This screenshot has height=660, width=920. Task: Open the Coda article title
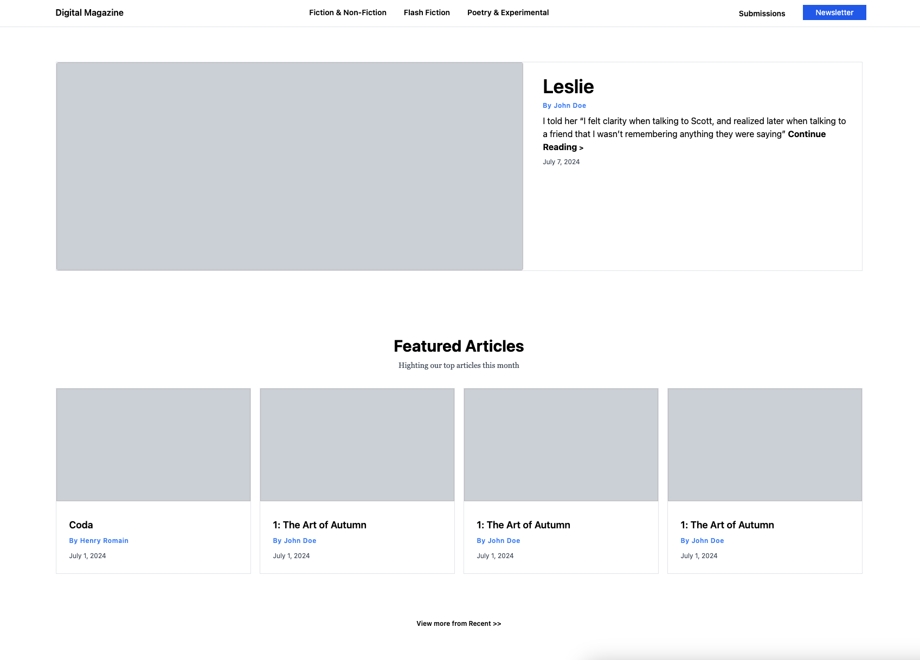pyautogui.click(x=81, y=525)
